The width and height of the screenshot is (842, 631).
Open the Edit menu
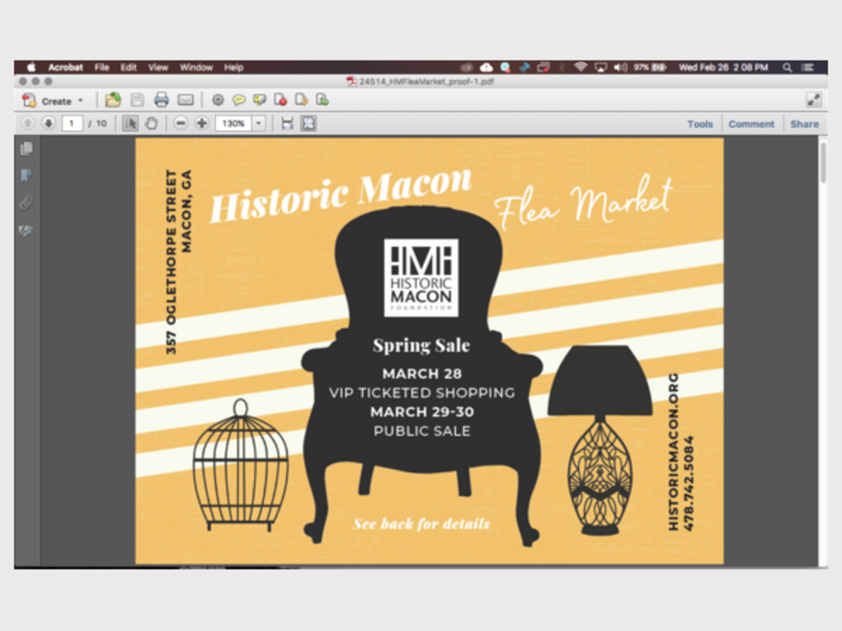point(128,67)
